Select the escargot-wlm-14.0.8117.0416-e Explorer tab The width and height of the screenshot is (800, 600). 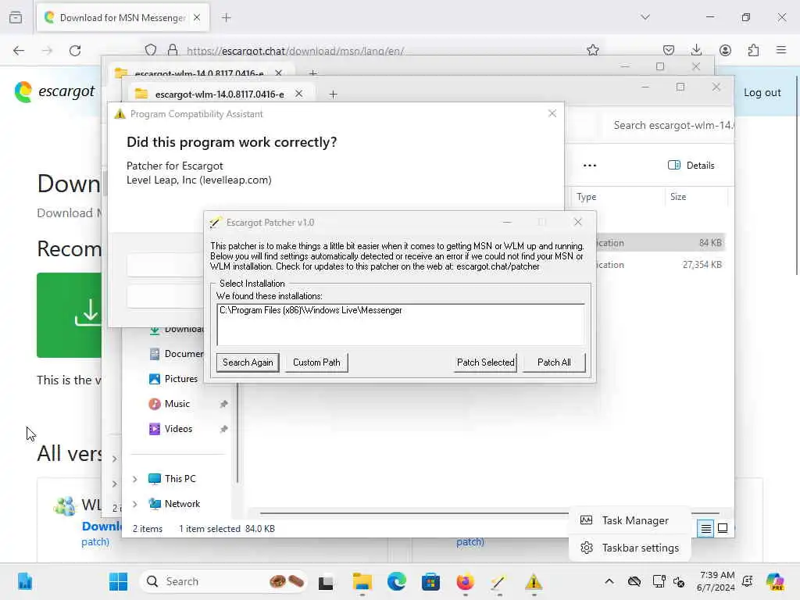[220, 94]
